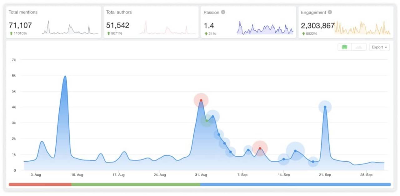Select the red anomaly dot atop the Aug 31 peak

point(201,100)
